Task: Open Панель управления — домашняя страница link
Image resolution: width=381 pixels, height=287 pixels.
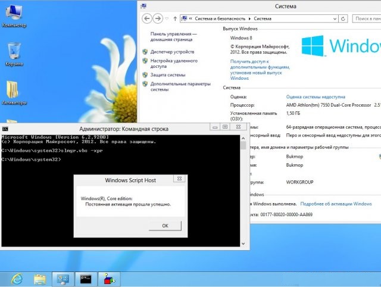Action: [x=173, y=37]
